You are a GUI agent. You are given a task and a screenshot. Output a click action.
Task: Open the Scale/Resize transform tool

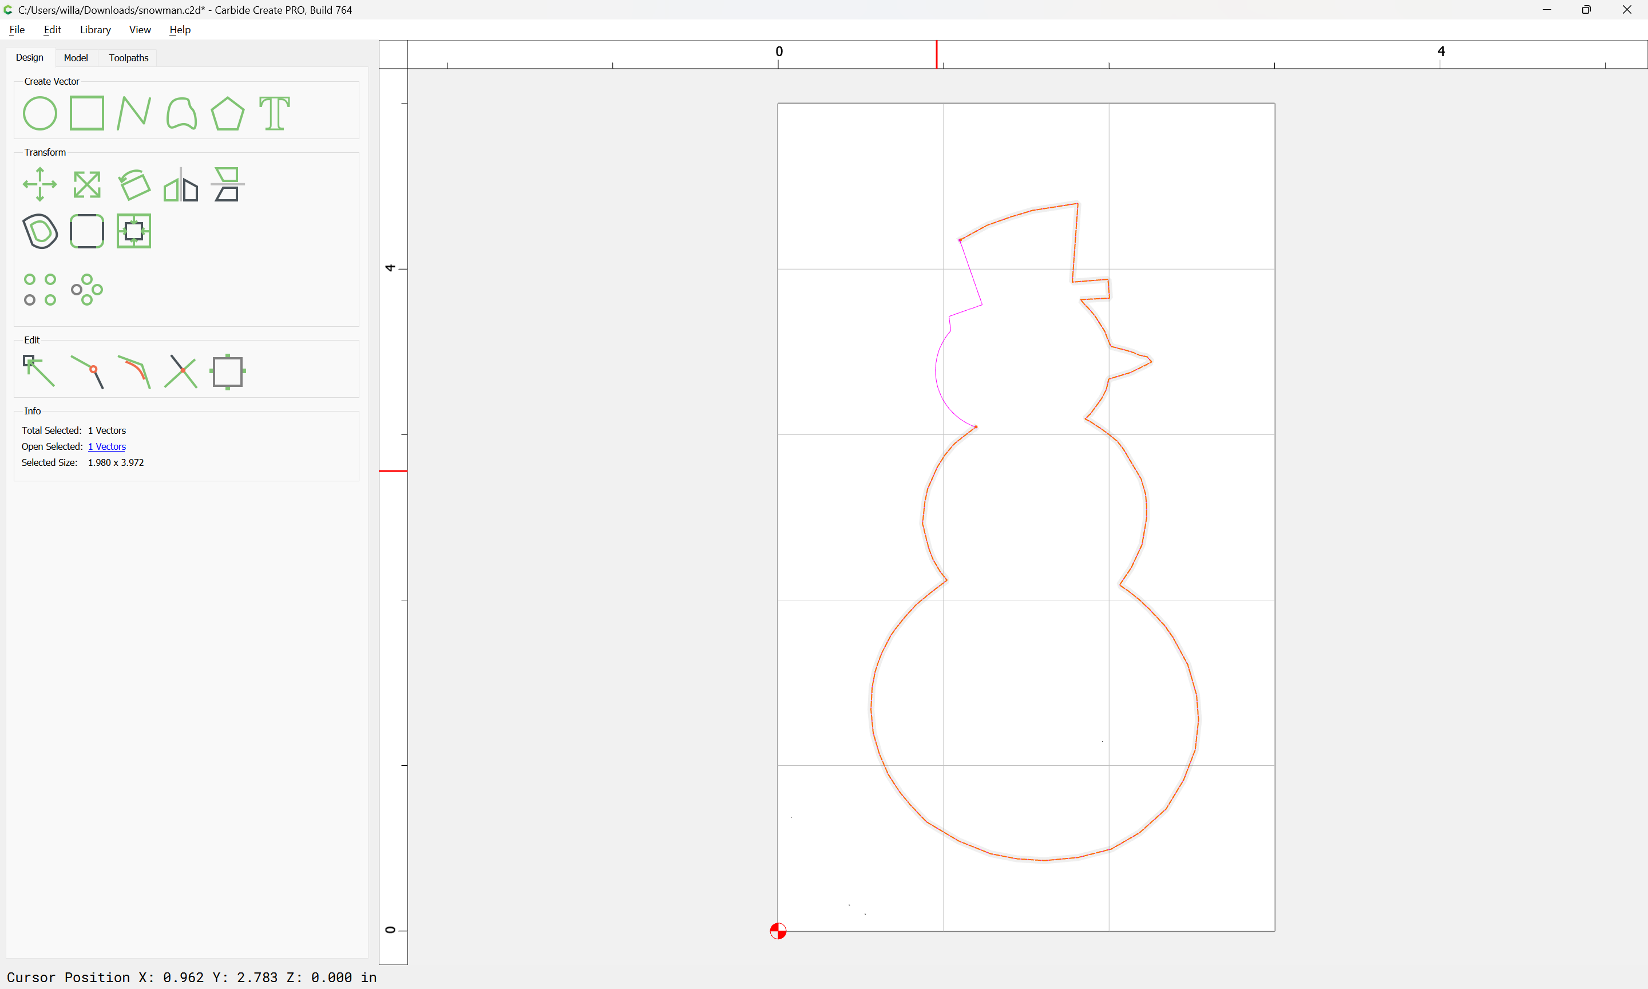[86, 185]
